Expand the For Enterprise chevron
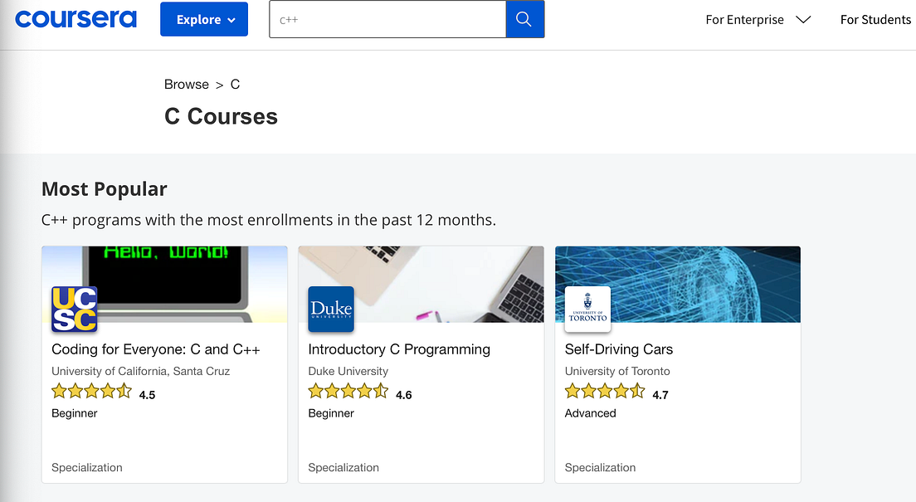The image size is (916, 502). click(x=803, y=20)
